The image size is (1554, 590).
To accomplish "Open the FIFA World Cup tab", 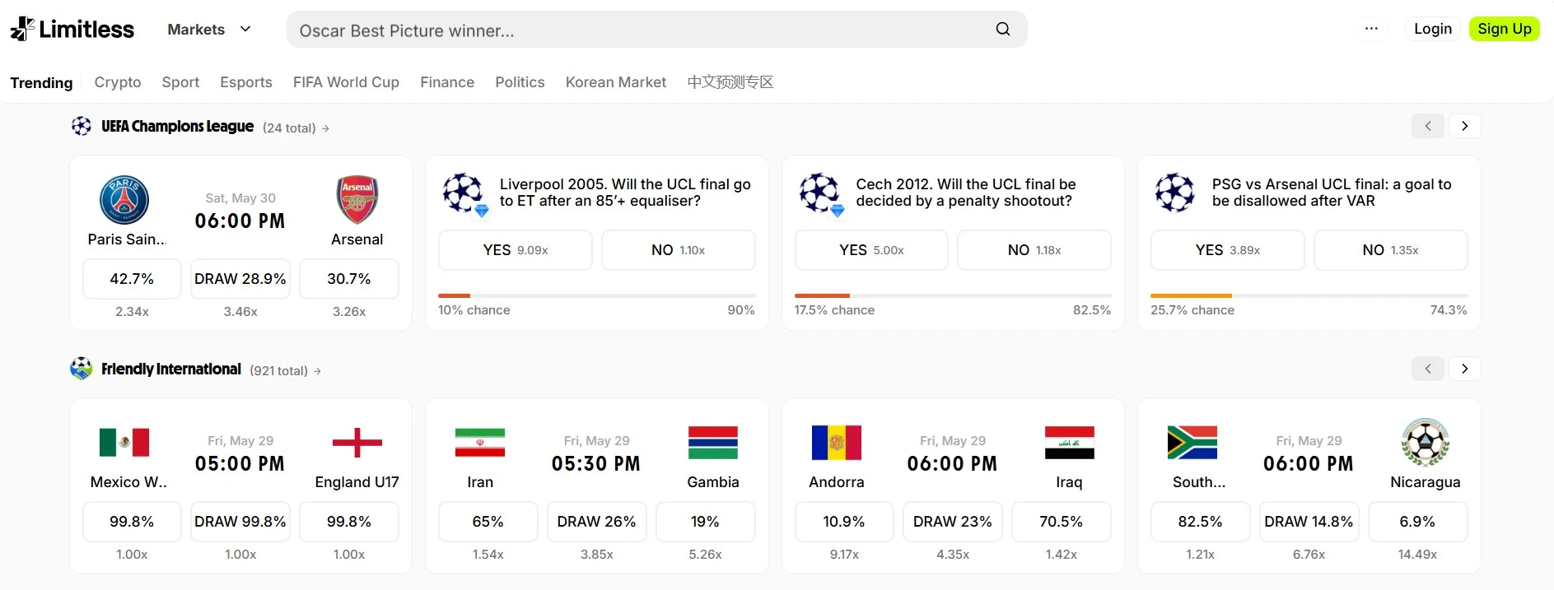I will 346,82.
